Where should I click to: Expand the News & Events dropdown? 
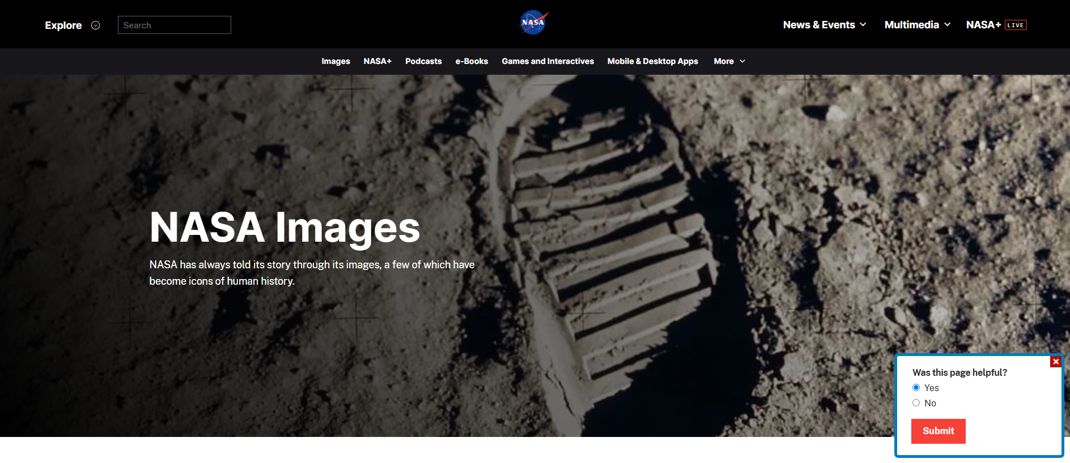pos(825,25)
